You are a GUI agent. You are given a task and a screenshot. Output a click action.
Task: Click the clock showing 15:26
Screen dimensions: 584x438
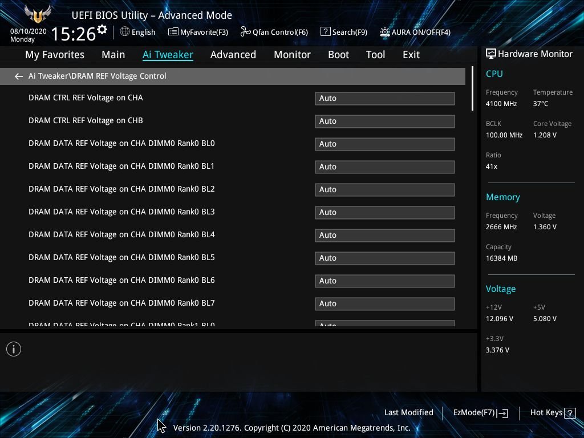click(x=74, y=34)
